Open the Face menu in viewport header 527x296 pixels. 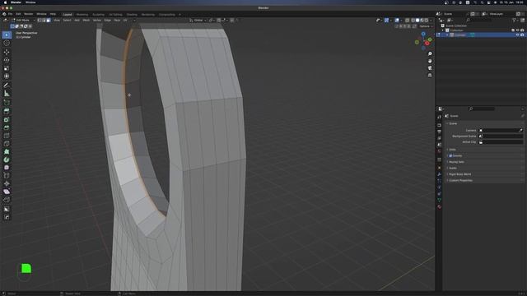[x=117, y=20]
